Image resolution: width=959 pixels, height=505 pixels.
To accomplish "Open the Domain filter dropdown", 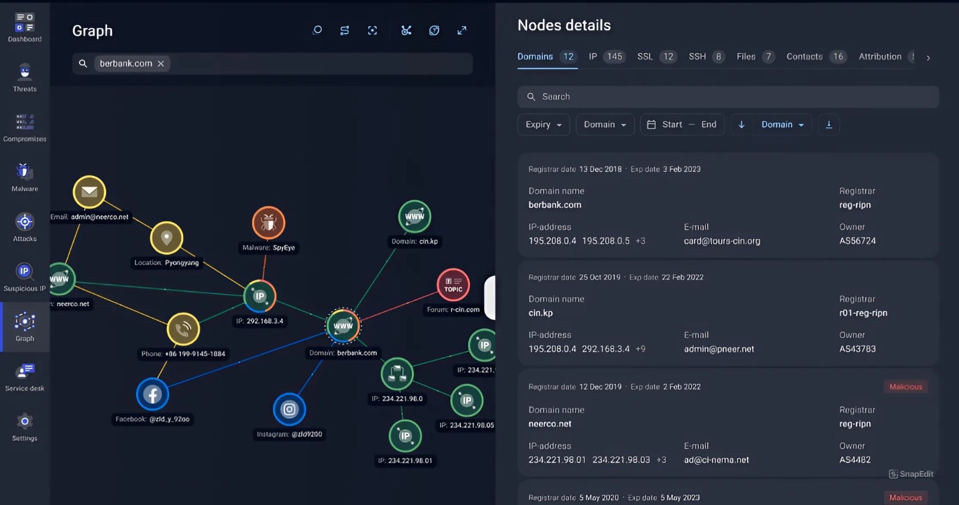I will pos(605,125).
